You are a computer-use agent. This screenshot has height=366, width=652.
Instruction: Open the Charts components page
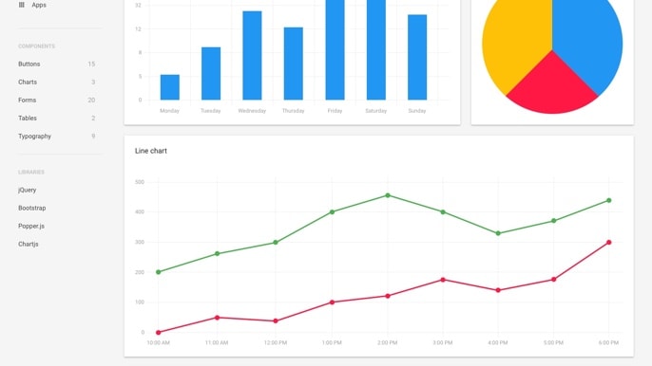[x=28, y=82]
